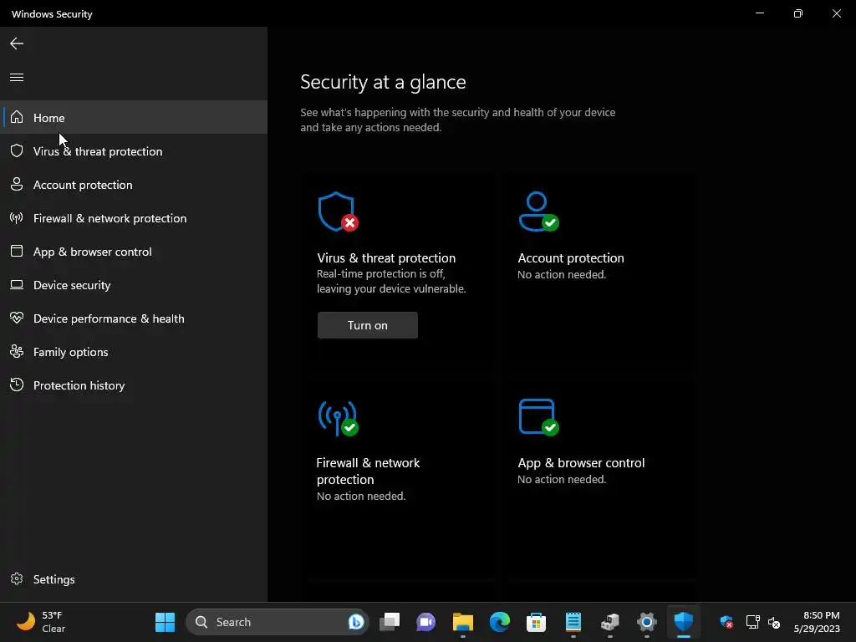Click the heart icon beside Device performance & health
The image size is (856, 642).
click(x=17, y=318)
